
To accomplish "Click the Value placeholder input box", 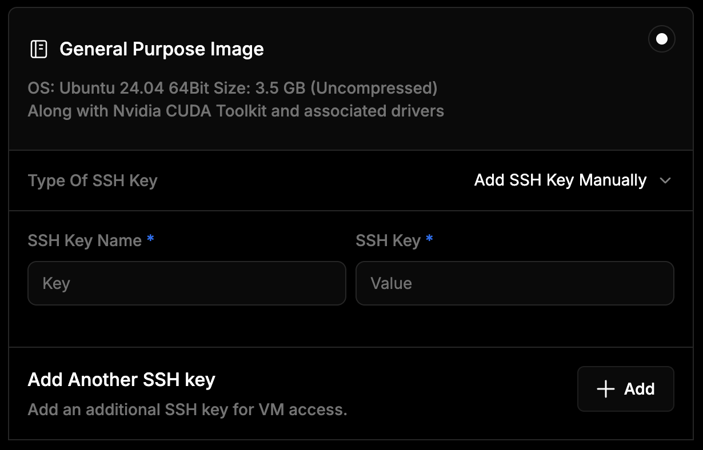I will pos(515,283).
